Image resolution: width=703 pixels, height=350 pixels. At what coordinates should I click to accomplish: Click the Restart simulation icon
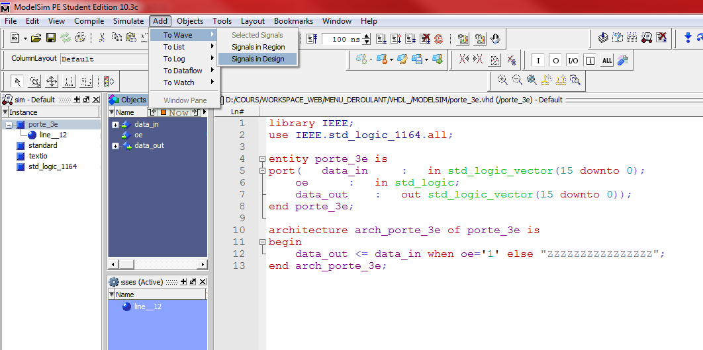(x=312, y=39)
